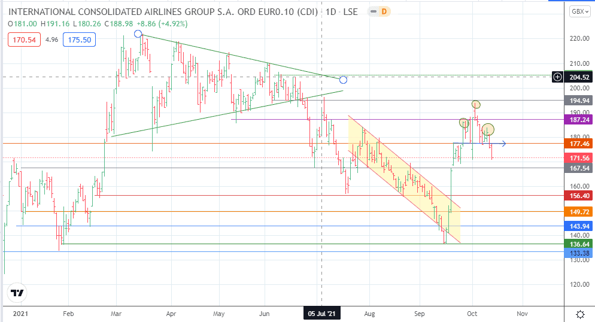Select the 156.40 red price label
Viewport: 595px width, 322px height.
pos(579,196)
